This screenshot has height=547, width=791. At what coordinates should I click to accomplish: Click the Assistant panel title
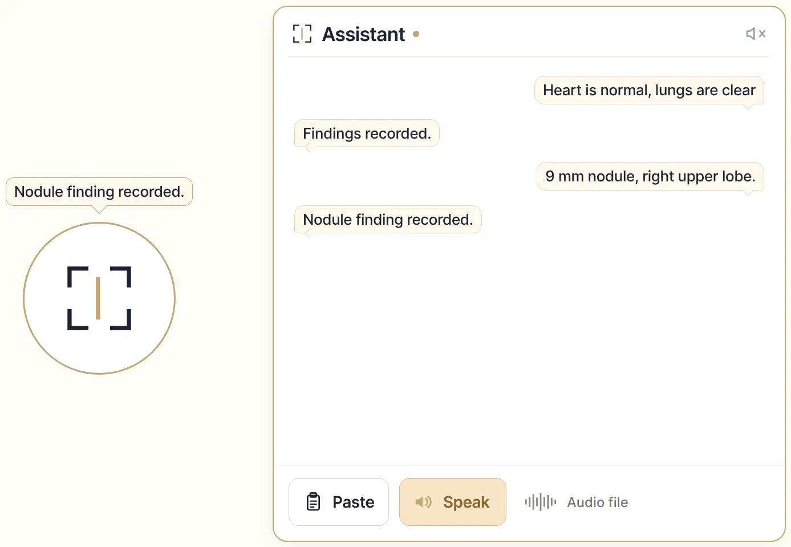click(x=363, y=34)
